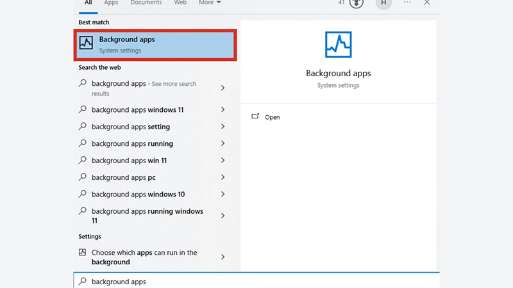Click Open in the Background apps preview
The width and height of the screenshot is (513, 288).
273,117
